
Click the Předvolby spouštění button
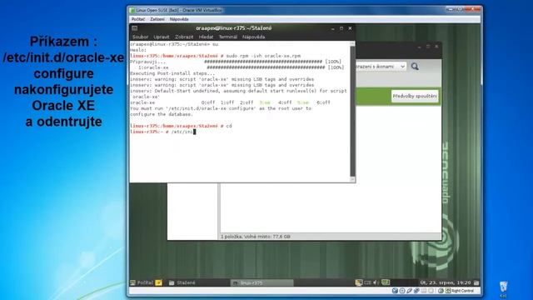[x=415, y=97]
